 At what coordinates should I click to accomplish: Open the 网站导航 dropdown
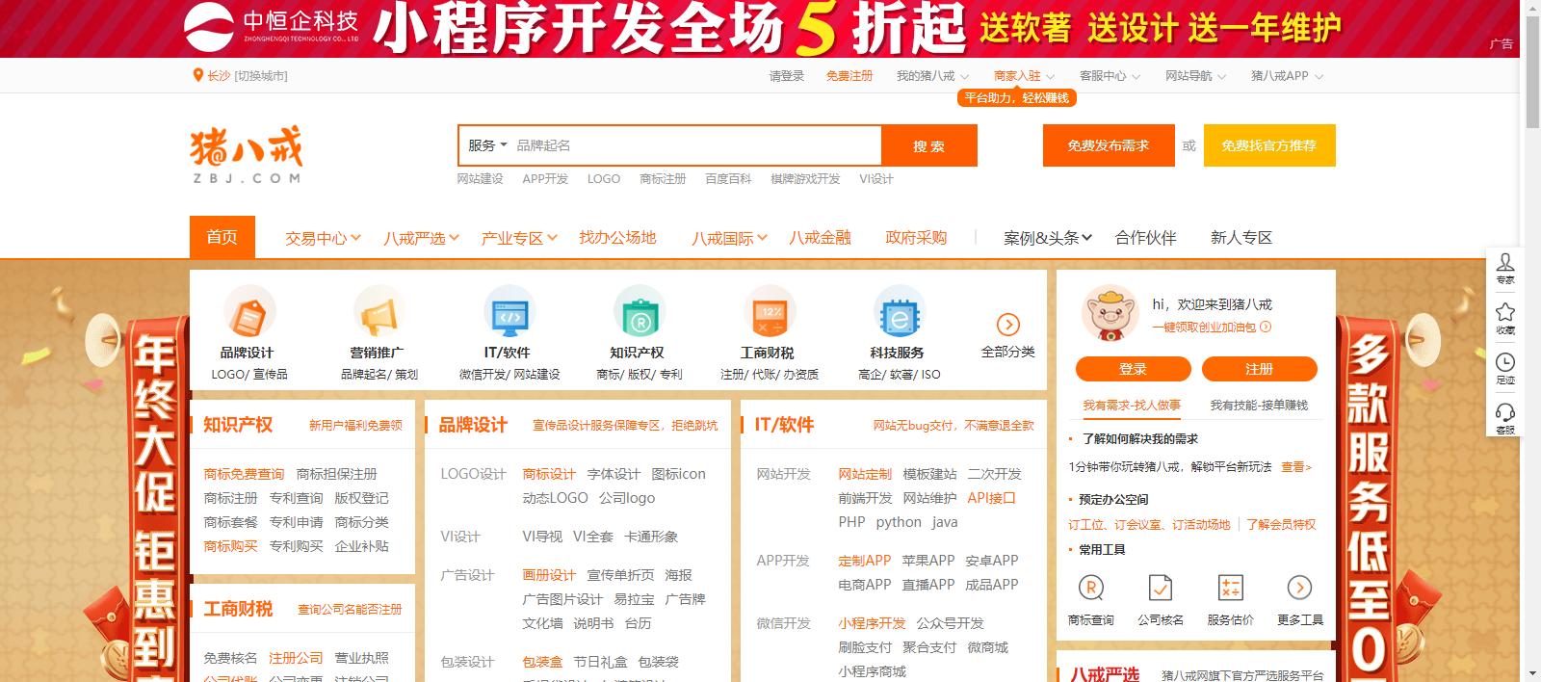coord(1195,76)
